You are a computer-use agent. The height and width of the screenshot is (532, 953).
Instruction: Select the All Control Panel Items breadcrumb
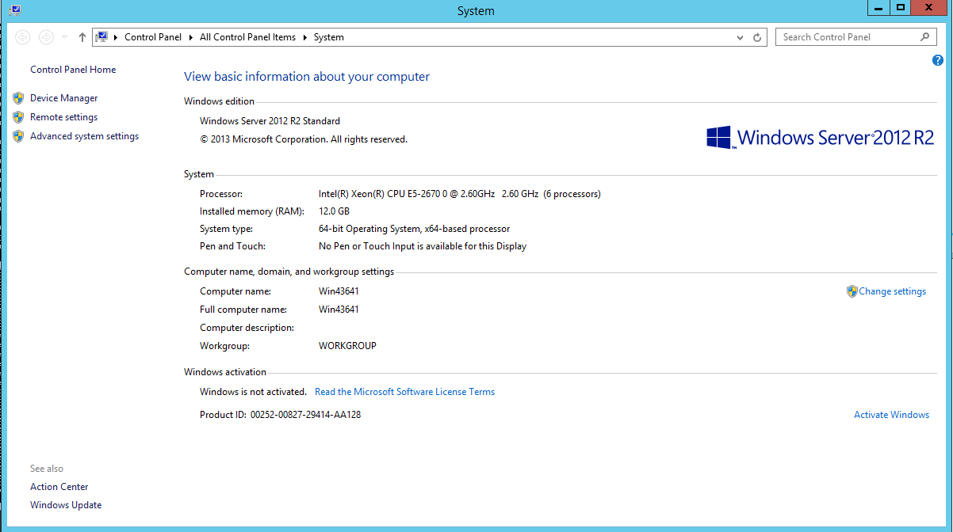tap(247, 37)
